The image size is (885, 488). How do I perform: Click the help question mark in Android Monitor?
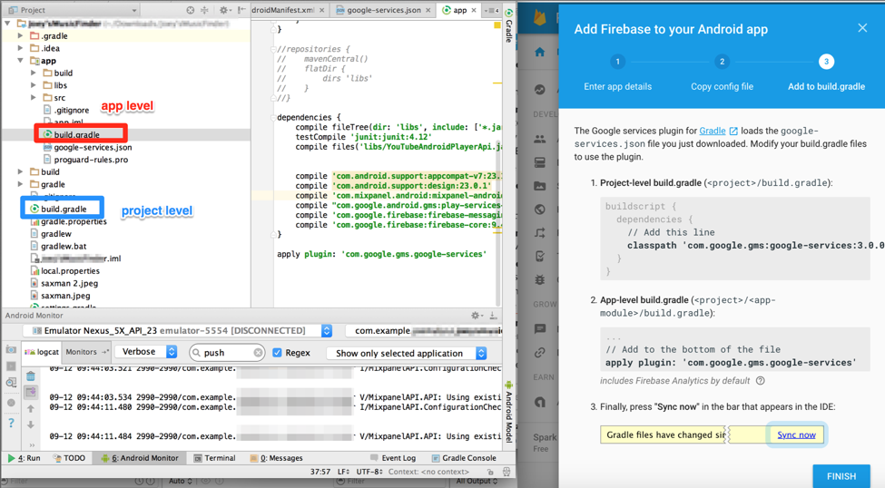[x=11, y=424]
